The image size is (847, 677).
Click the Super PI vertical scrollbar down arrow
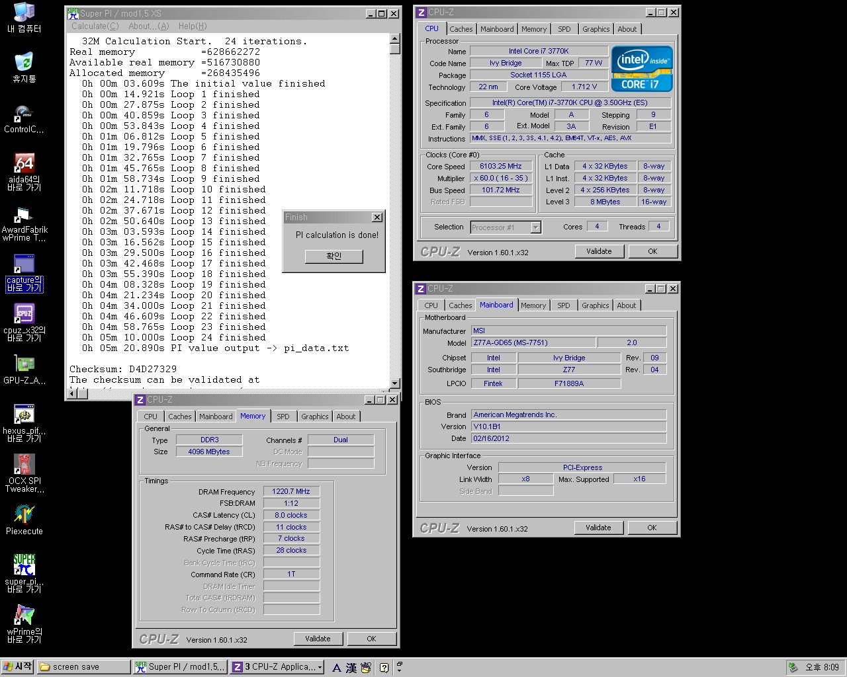pos(395,383)
